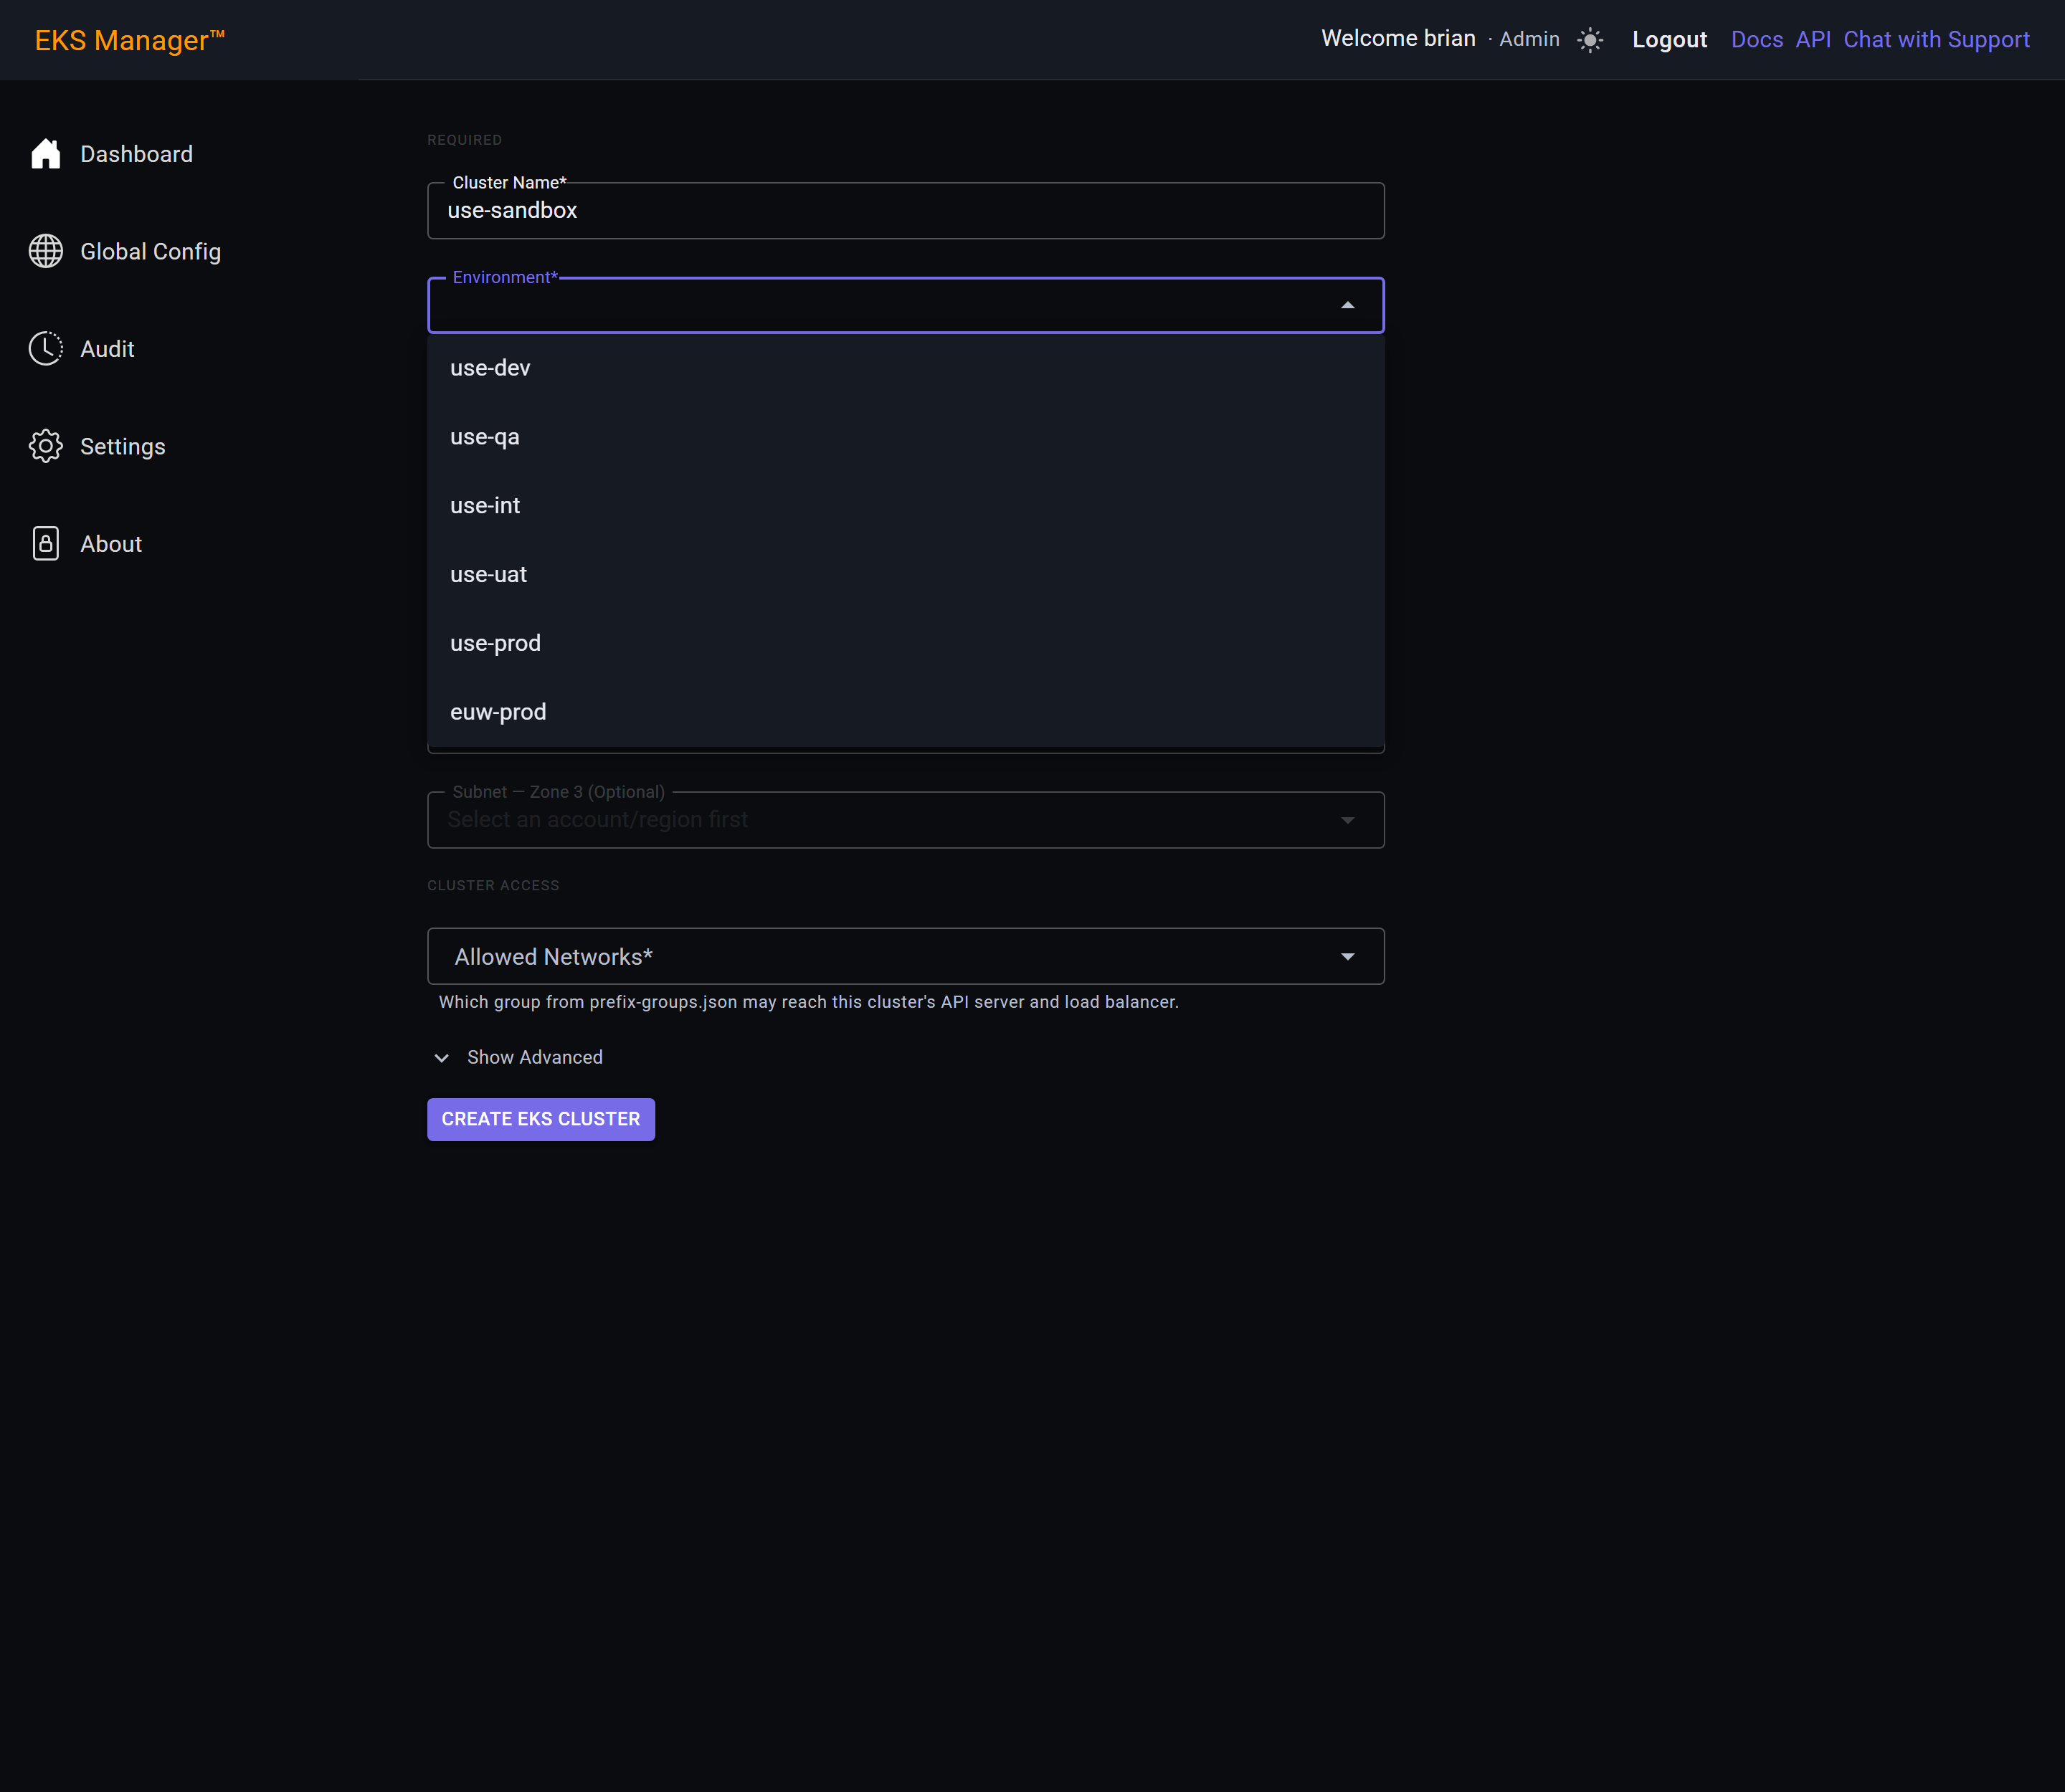Viewport: 2065px width, 1792px height.
Task: Go to Global Config
Action: (x=150, y=251)
